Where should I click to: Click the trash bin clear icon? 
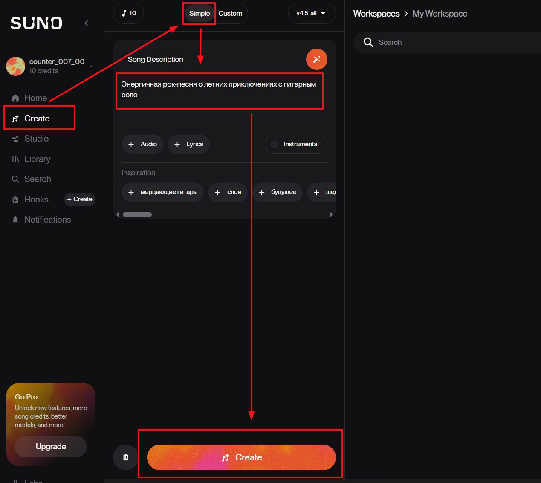click(125, 457)
